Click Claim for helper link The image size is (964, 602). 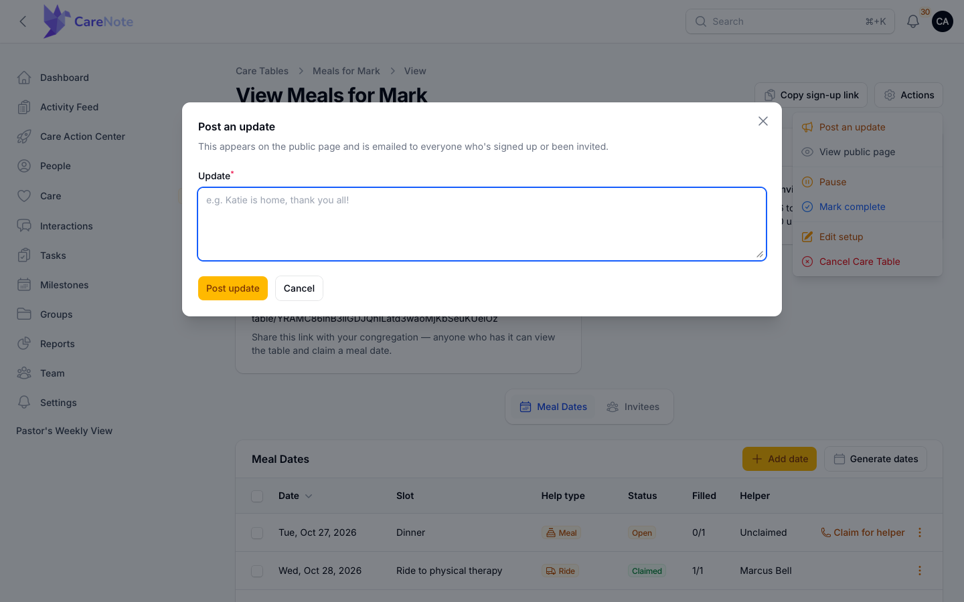[863, 532]
